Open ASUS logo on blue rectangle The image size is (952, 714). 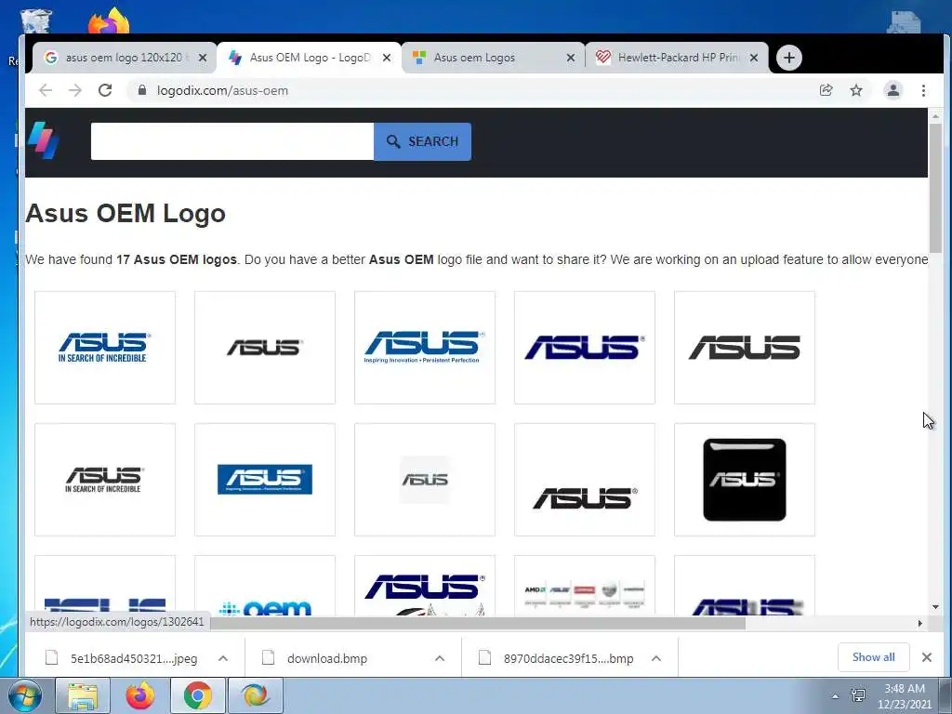point(265,480)
